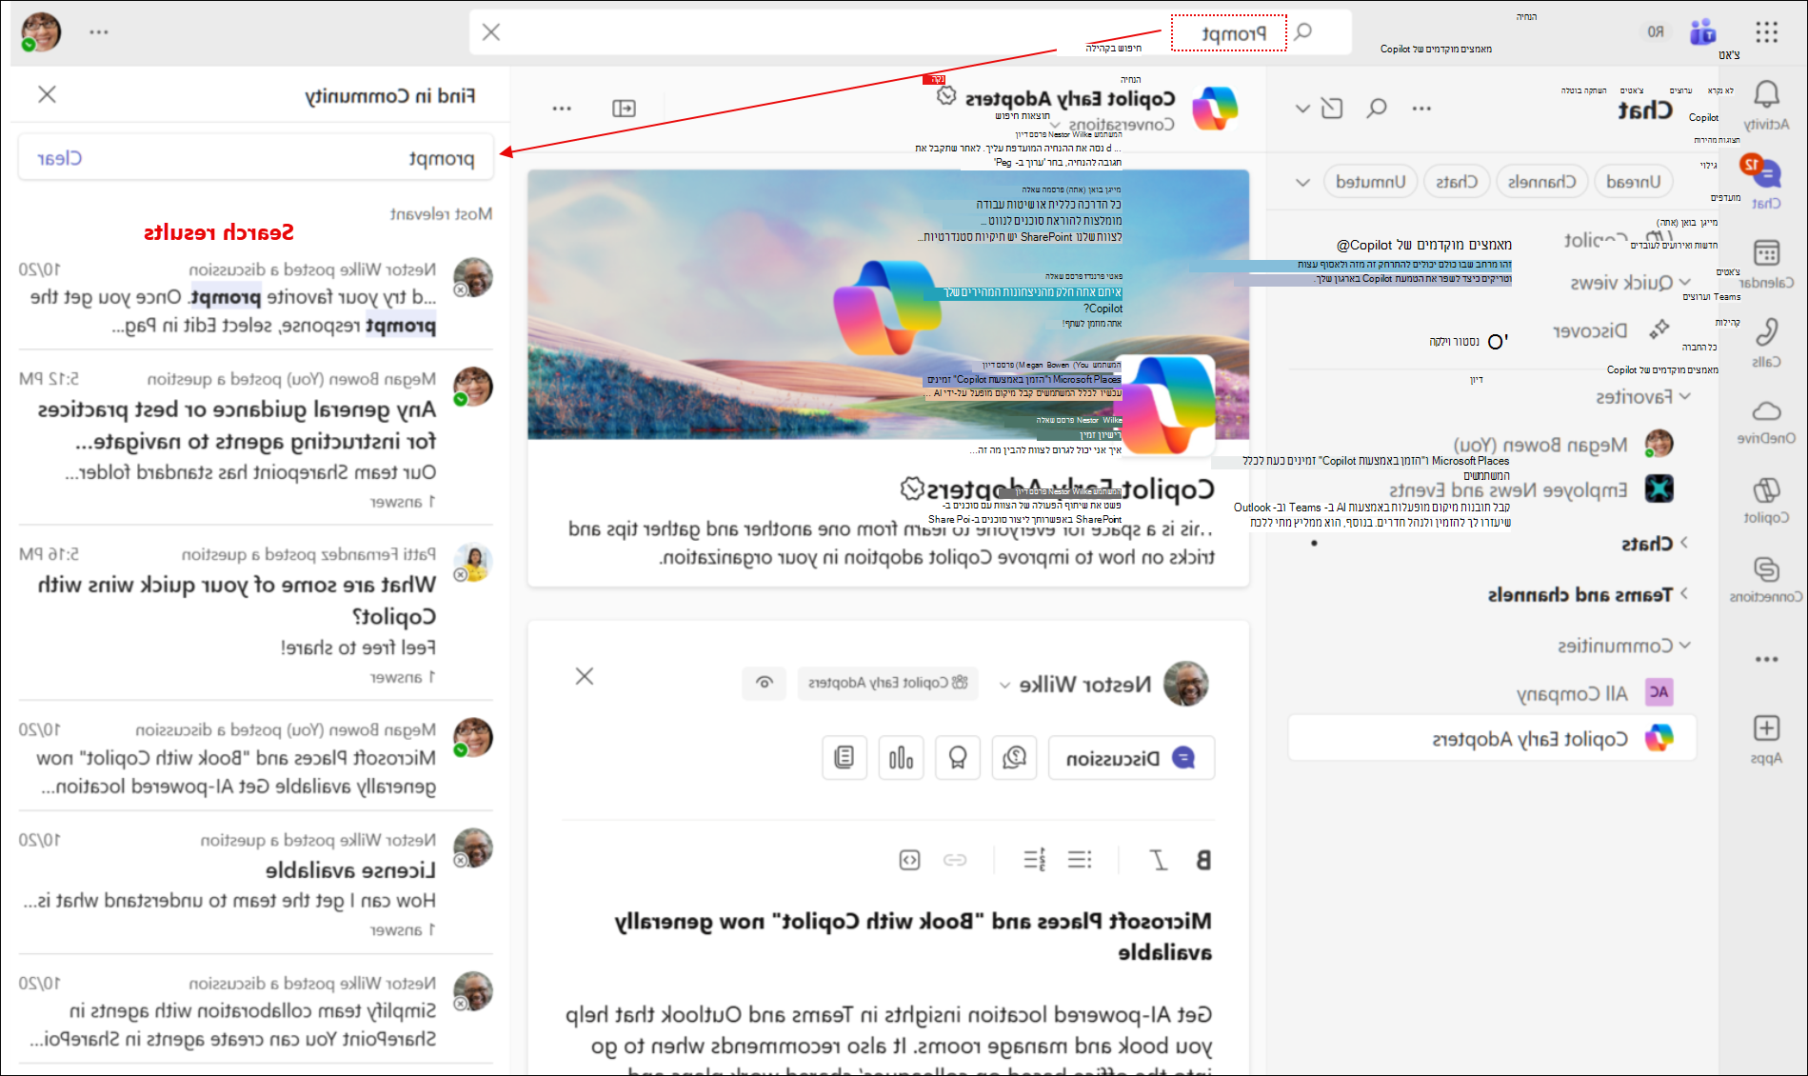Toggle the Unread filter chip

[x=1633, y=181]
